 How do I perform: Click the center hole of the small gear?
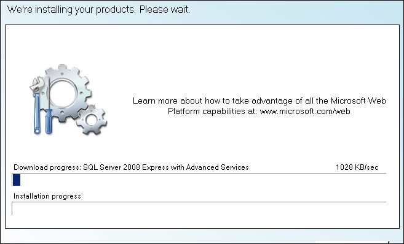click(x=92, y=120)
